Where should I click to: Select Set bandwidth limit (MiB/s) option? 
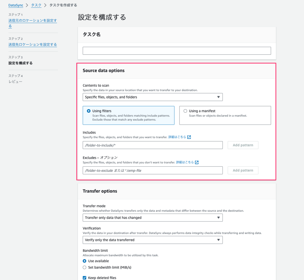pyautogui.click(x=85, y=267)
